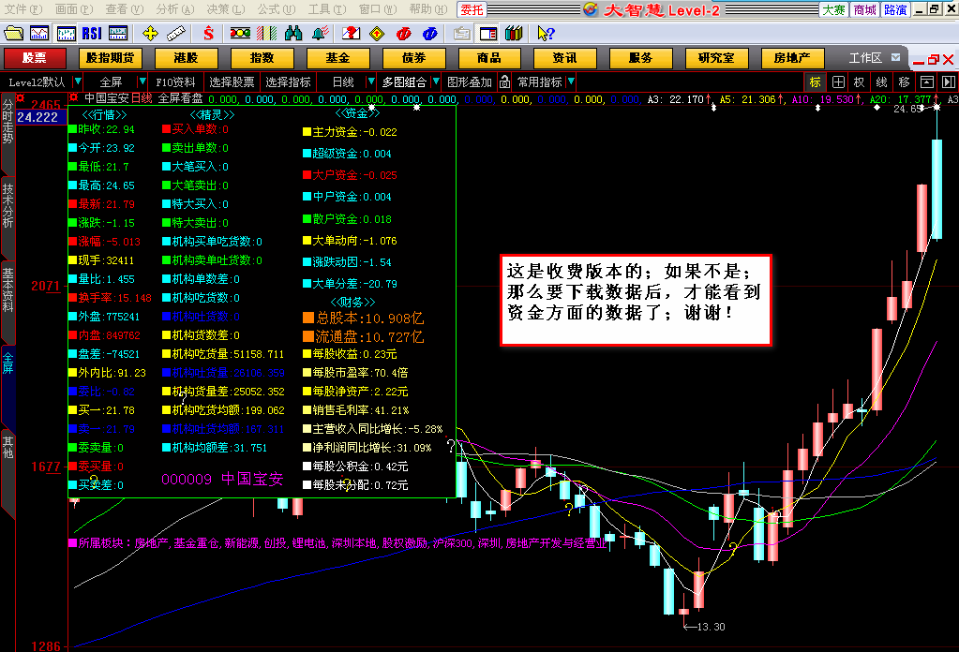Open the 工作区 workspace dropdown

coord(895,57)
